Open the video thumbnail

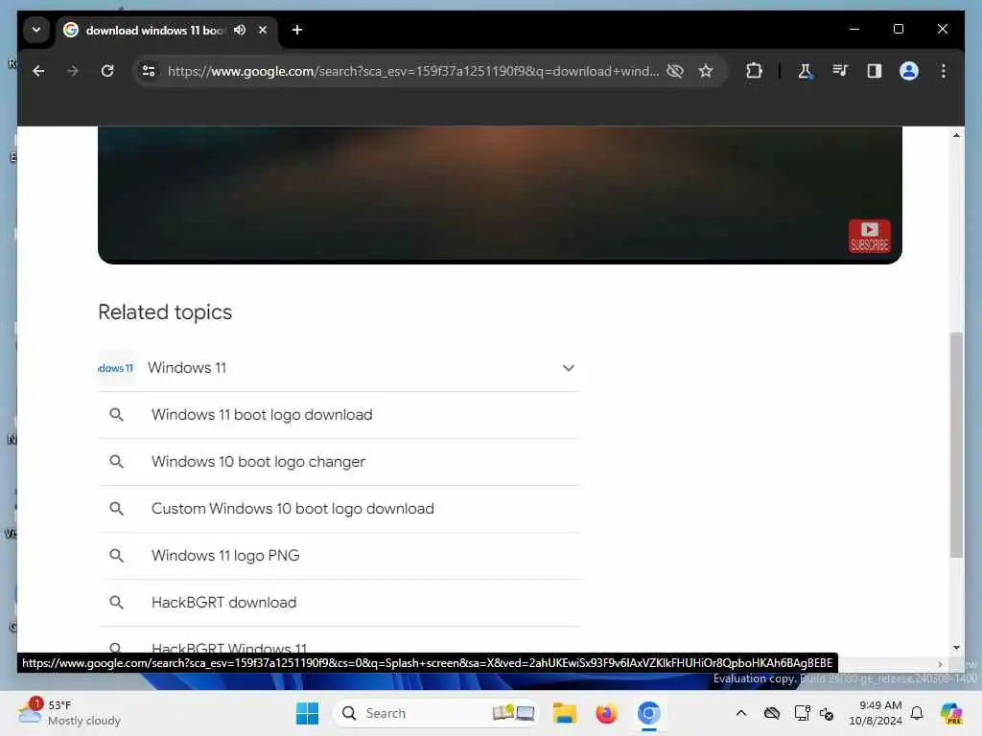click(500, 195)
